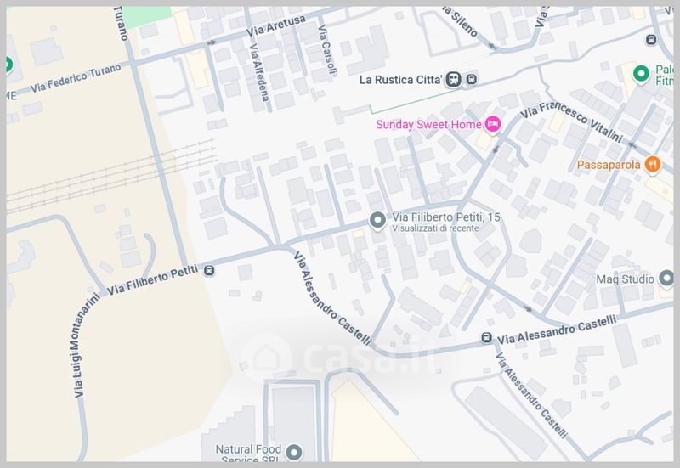The width and height of the screenshot is (680, 468).
Task: Click the Via Francesco Vitalini street label
Action: 572,121
